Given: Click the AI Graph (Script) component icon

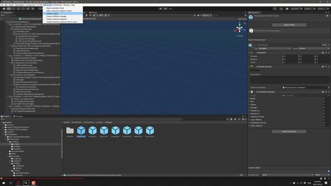Looking at the screenshot, I should (x=252, y=67).
